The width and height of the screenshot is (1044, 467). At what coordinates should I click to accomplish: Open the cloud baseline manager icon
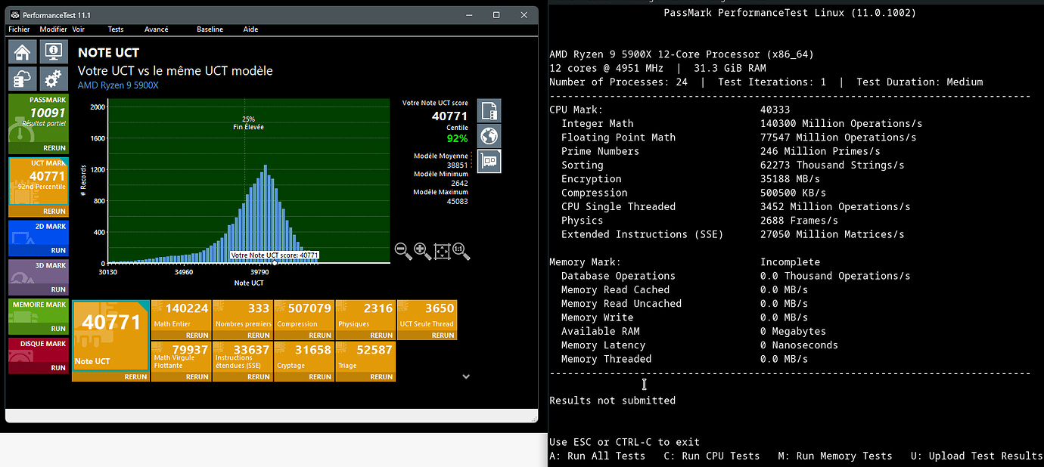23,79
